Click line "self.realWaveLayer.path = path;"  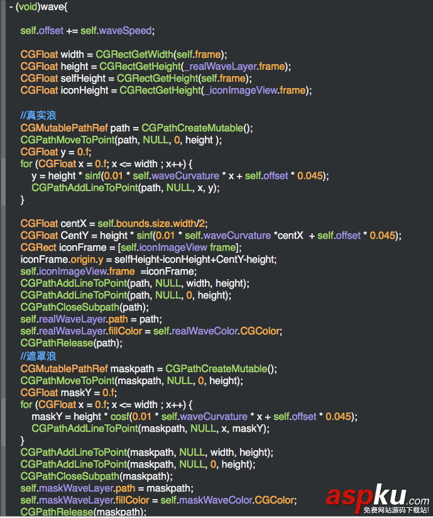click(x=91, y=319)
